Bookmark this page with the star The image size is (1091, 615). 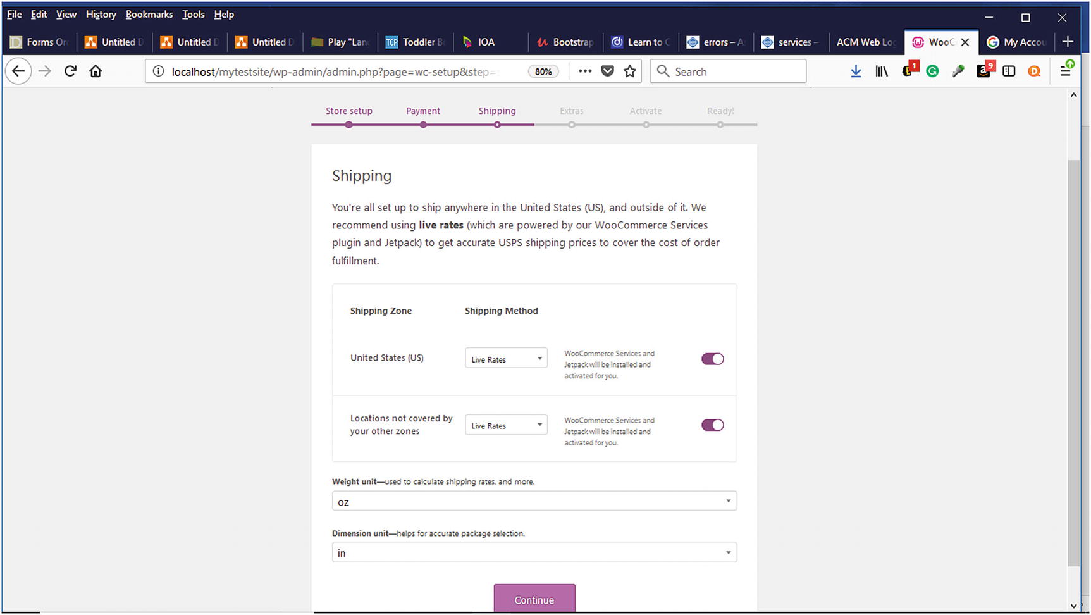pos(630,71)
